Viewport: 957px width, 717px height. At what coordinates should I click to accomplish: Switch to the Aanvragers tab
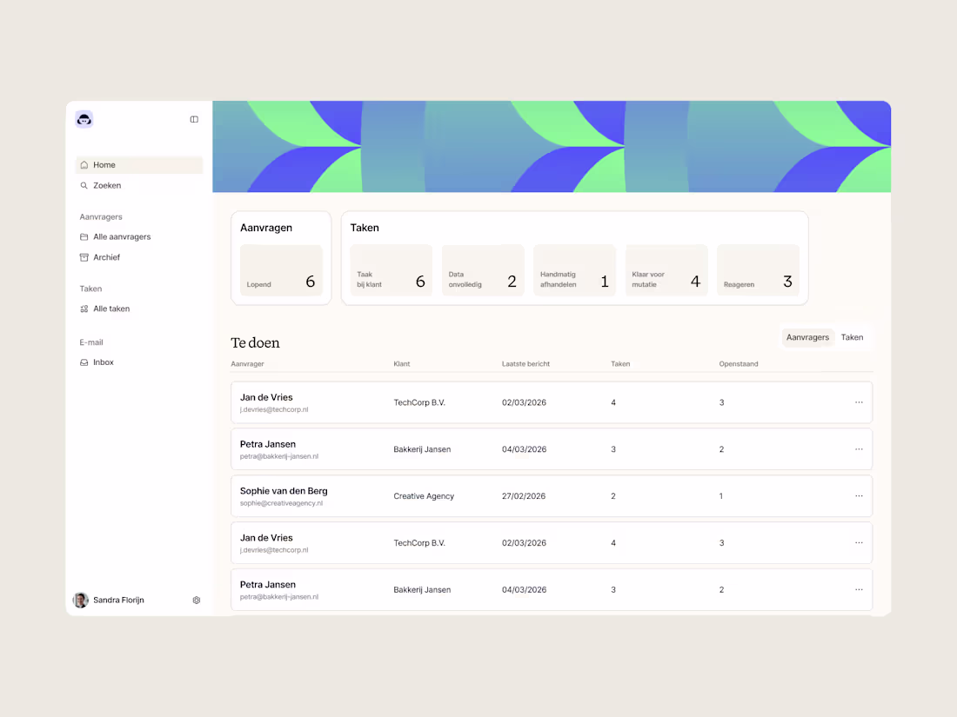pyautogui.click(x=807, y=337)
